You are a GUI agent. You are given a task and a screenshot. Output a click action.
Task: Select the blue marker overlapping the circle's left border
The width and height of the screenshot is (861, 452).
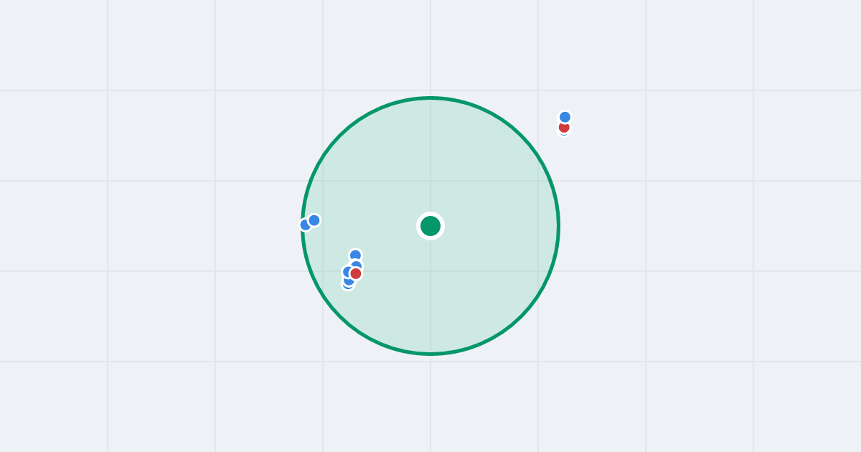tap(306, 225)
